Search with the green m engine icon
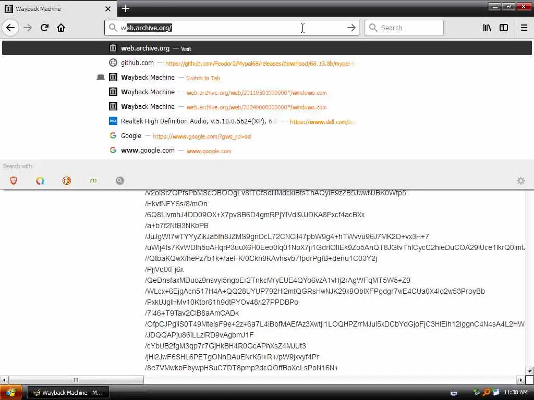 93,181
